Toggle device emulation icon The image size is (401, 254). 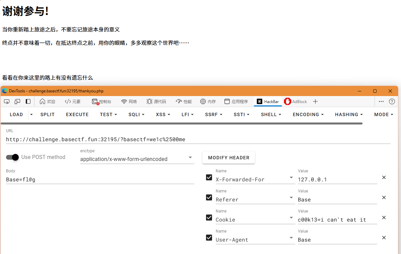click(x=17, y=101)
